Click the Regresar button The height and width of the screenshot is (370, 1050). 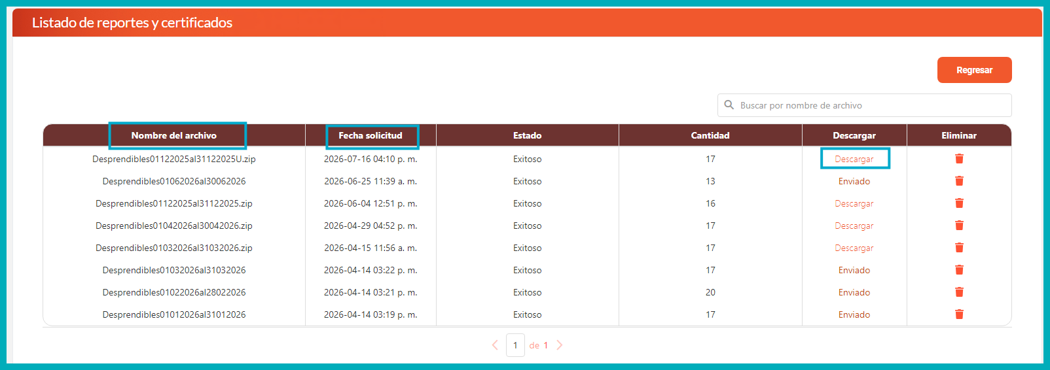point(974,70)
